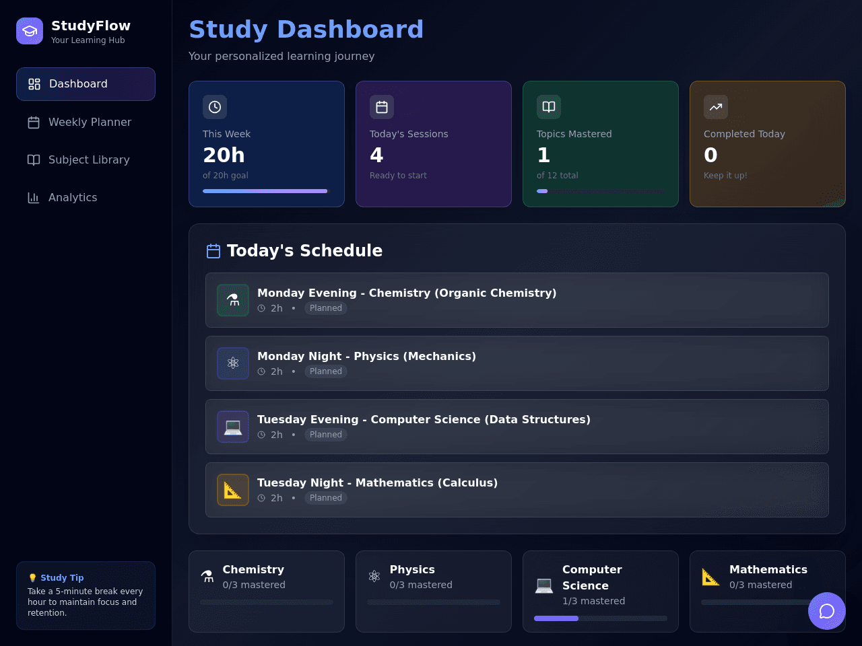Image resolution: width=862 pixels, height=646 pixels.
Task: Click the atom icon of Physics session
Action: [233, 363]
